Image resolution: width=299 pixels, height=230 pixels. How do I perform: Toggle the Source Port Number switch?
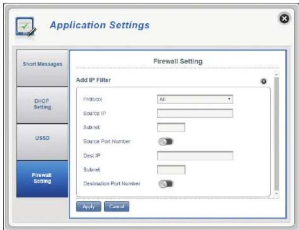tap(166, 142)
